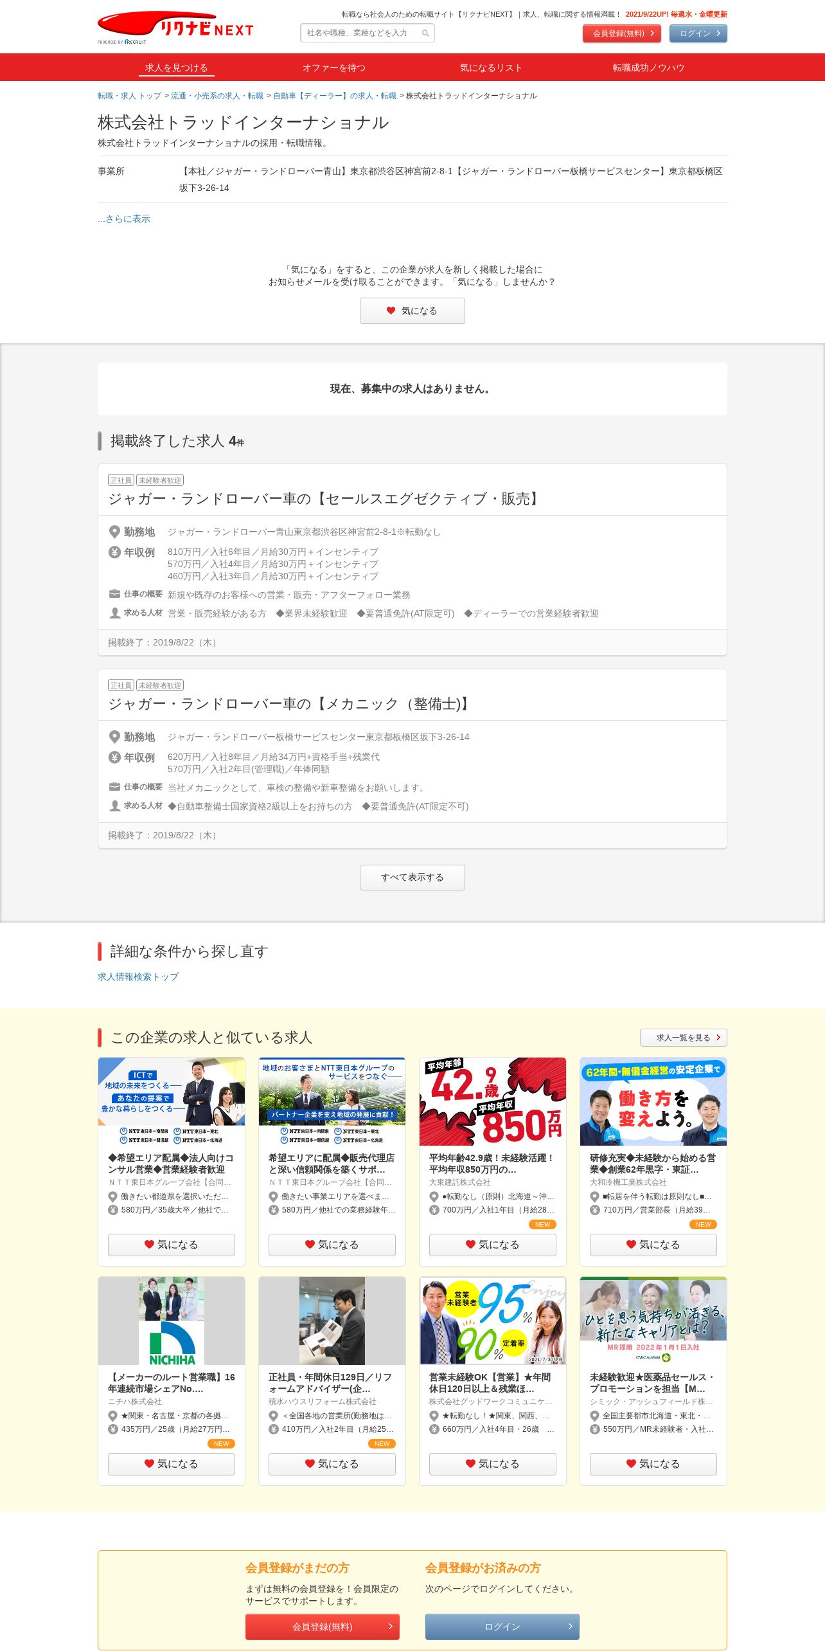The width and height of the screenshot is (825, 1651).
Task: Open the NTT 販売代理店 support job thumbnail
Action: (x=332, y=1101)
